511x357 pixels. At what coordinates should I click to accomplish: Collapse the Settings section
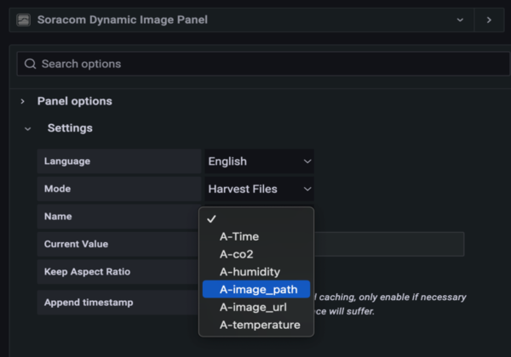[x=28, y=128]
